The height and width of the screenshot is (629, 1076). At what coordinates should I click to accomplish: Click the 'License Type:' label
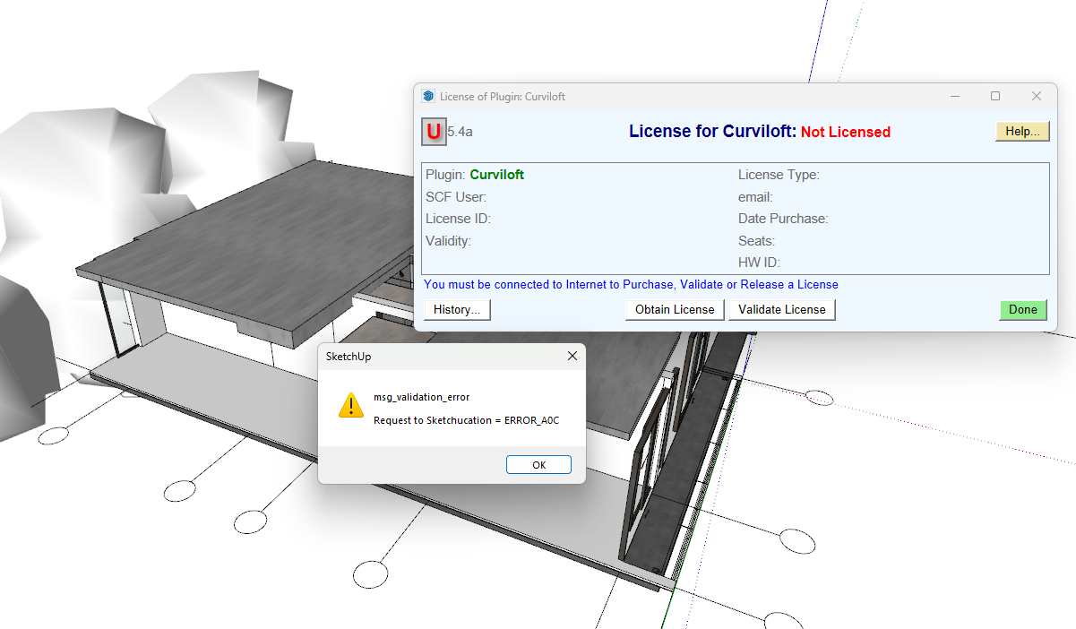click(779, 175)
